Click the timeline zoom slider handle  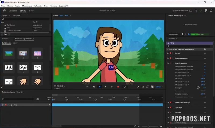pos(149,126)
